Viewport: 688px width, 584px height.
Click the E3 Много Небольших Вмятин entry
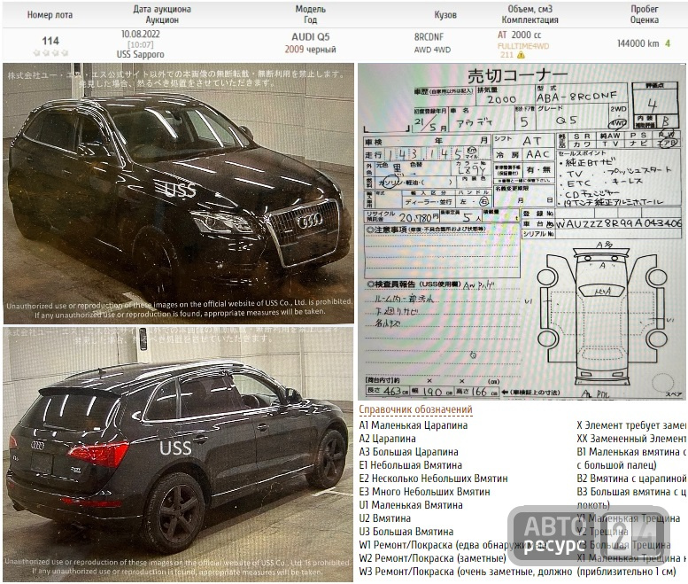click(x=424, y=492)
